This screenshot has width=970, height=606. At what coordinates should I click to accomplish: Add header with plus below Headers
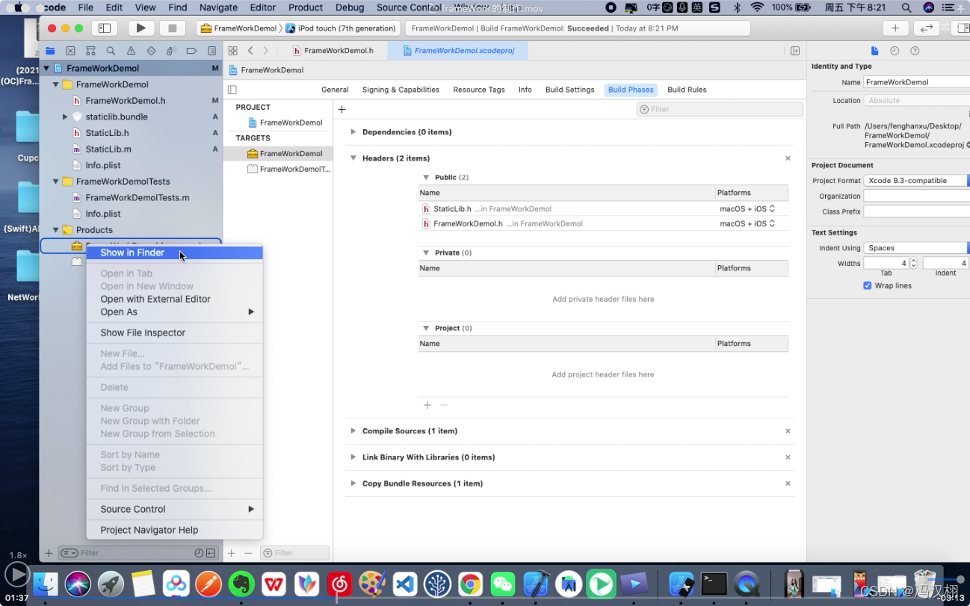(427, 405)
